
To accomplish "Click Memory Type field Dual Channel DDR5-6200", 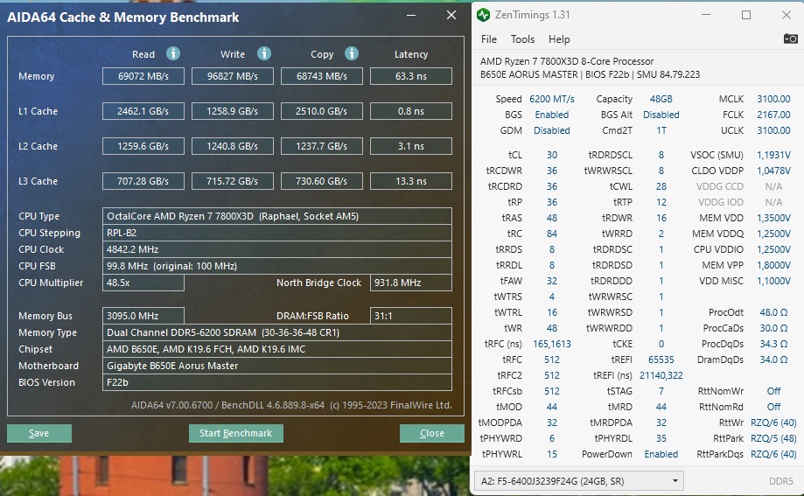I will point(276,332).
